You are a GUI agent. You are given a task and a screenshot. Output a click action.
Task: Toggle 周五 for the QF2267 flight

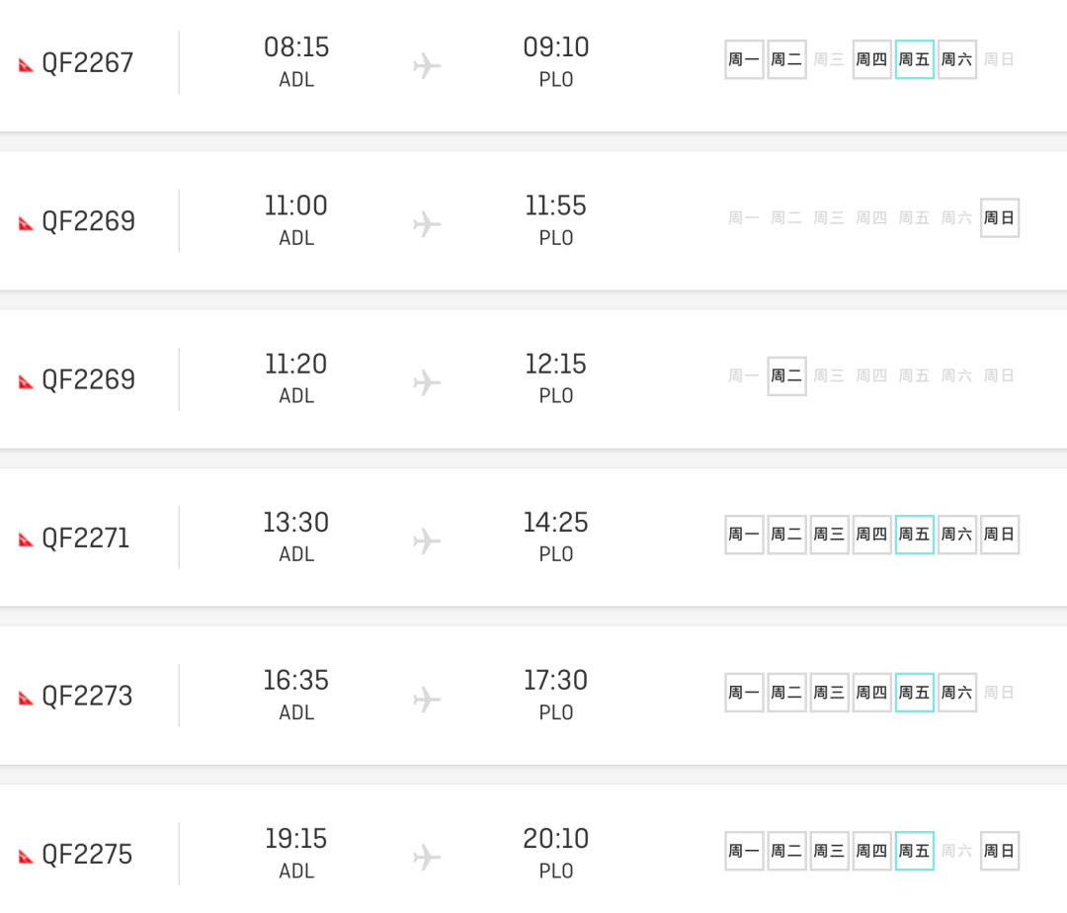click(x=914, y=59)
